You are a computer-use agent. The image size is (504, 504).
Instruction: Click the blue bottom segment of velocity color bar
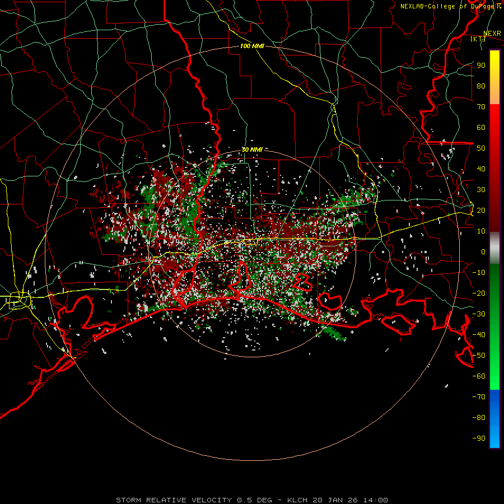click(494, 419)
